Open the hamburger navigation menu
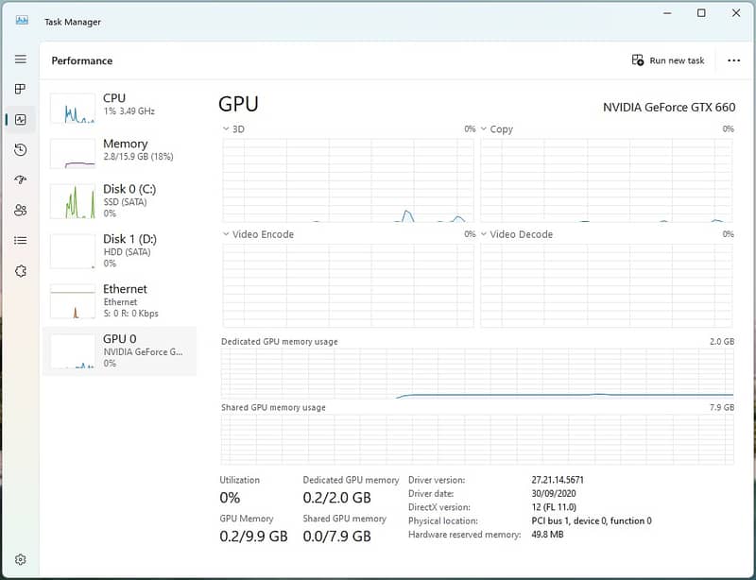756x580 pixels. click(20, 59)
